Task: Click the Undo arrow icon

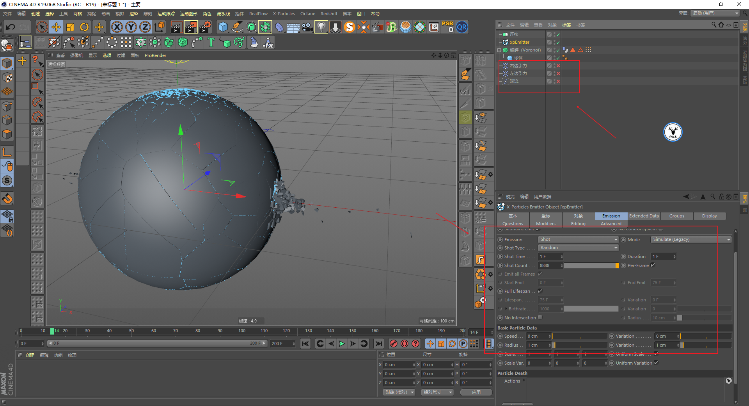Action: (x=11, y=27)
